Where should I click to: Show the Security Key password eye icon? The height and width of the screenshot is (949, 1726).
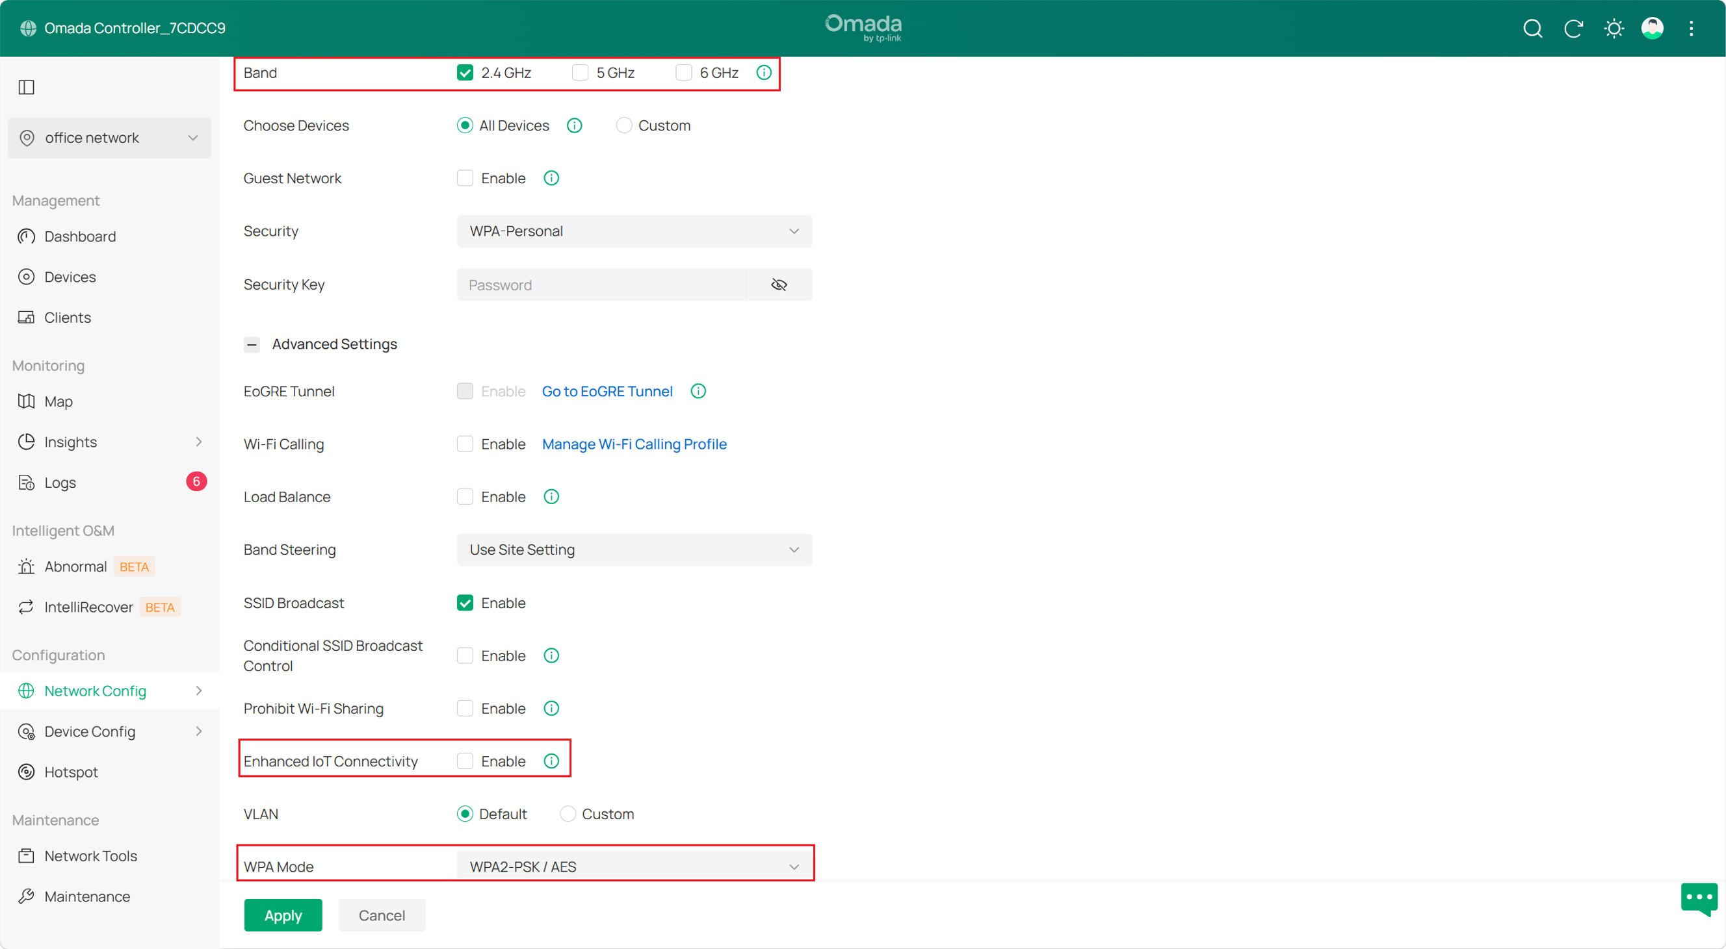[779, 285]
